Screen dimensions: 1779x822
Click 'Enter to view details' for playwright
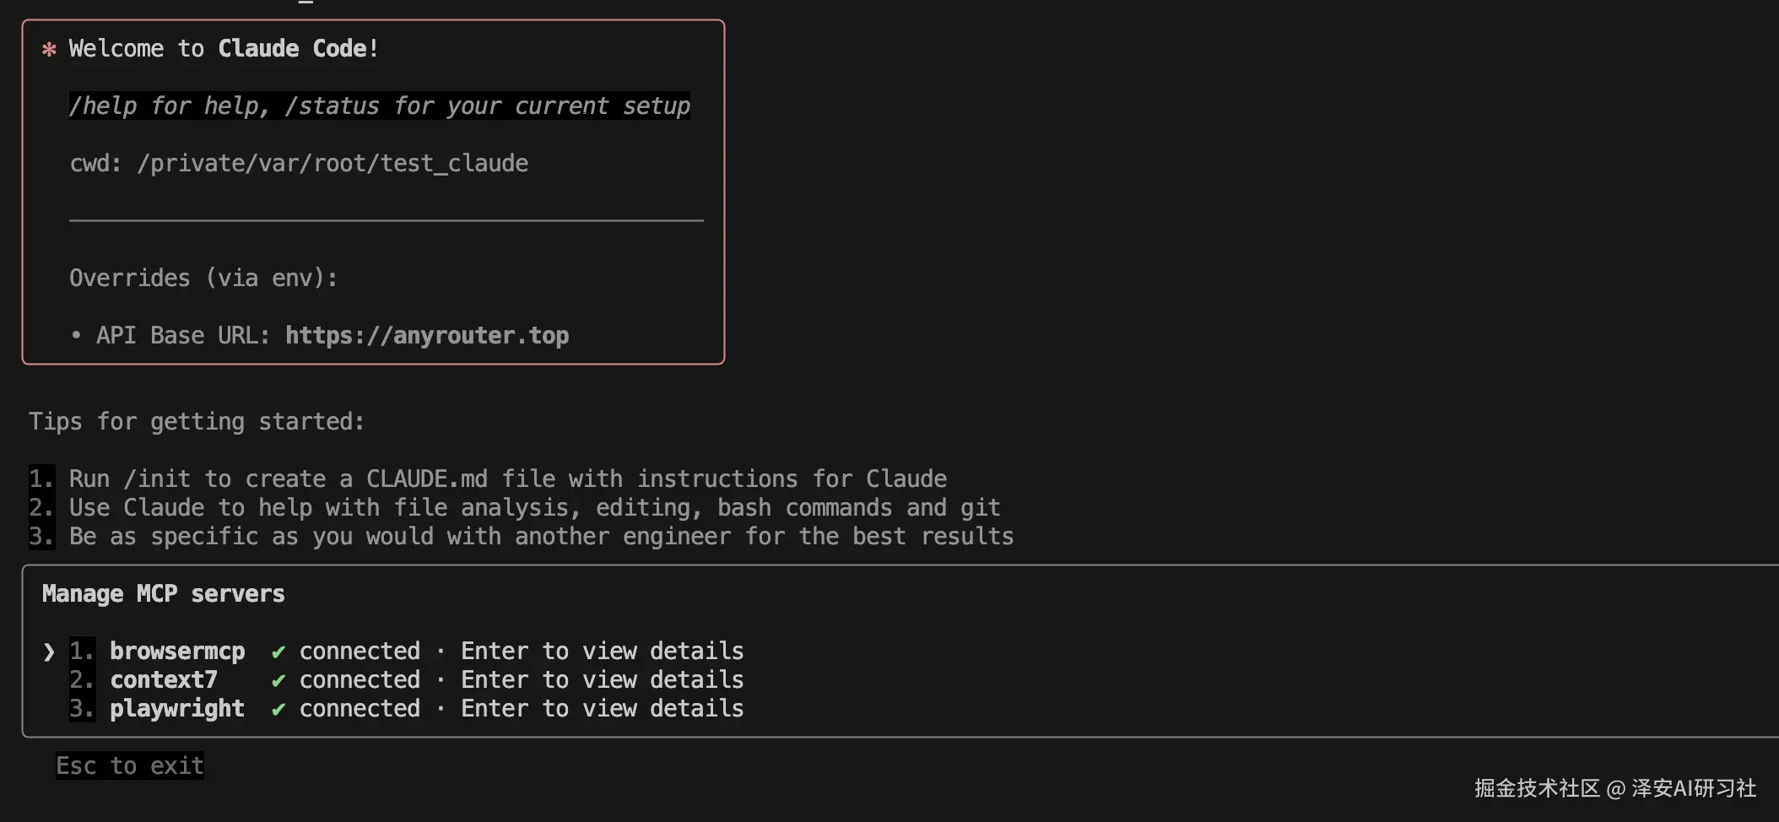tap(603, 709)
